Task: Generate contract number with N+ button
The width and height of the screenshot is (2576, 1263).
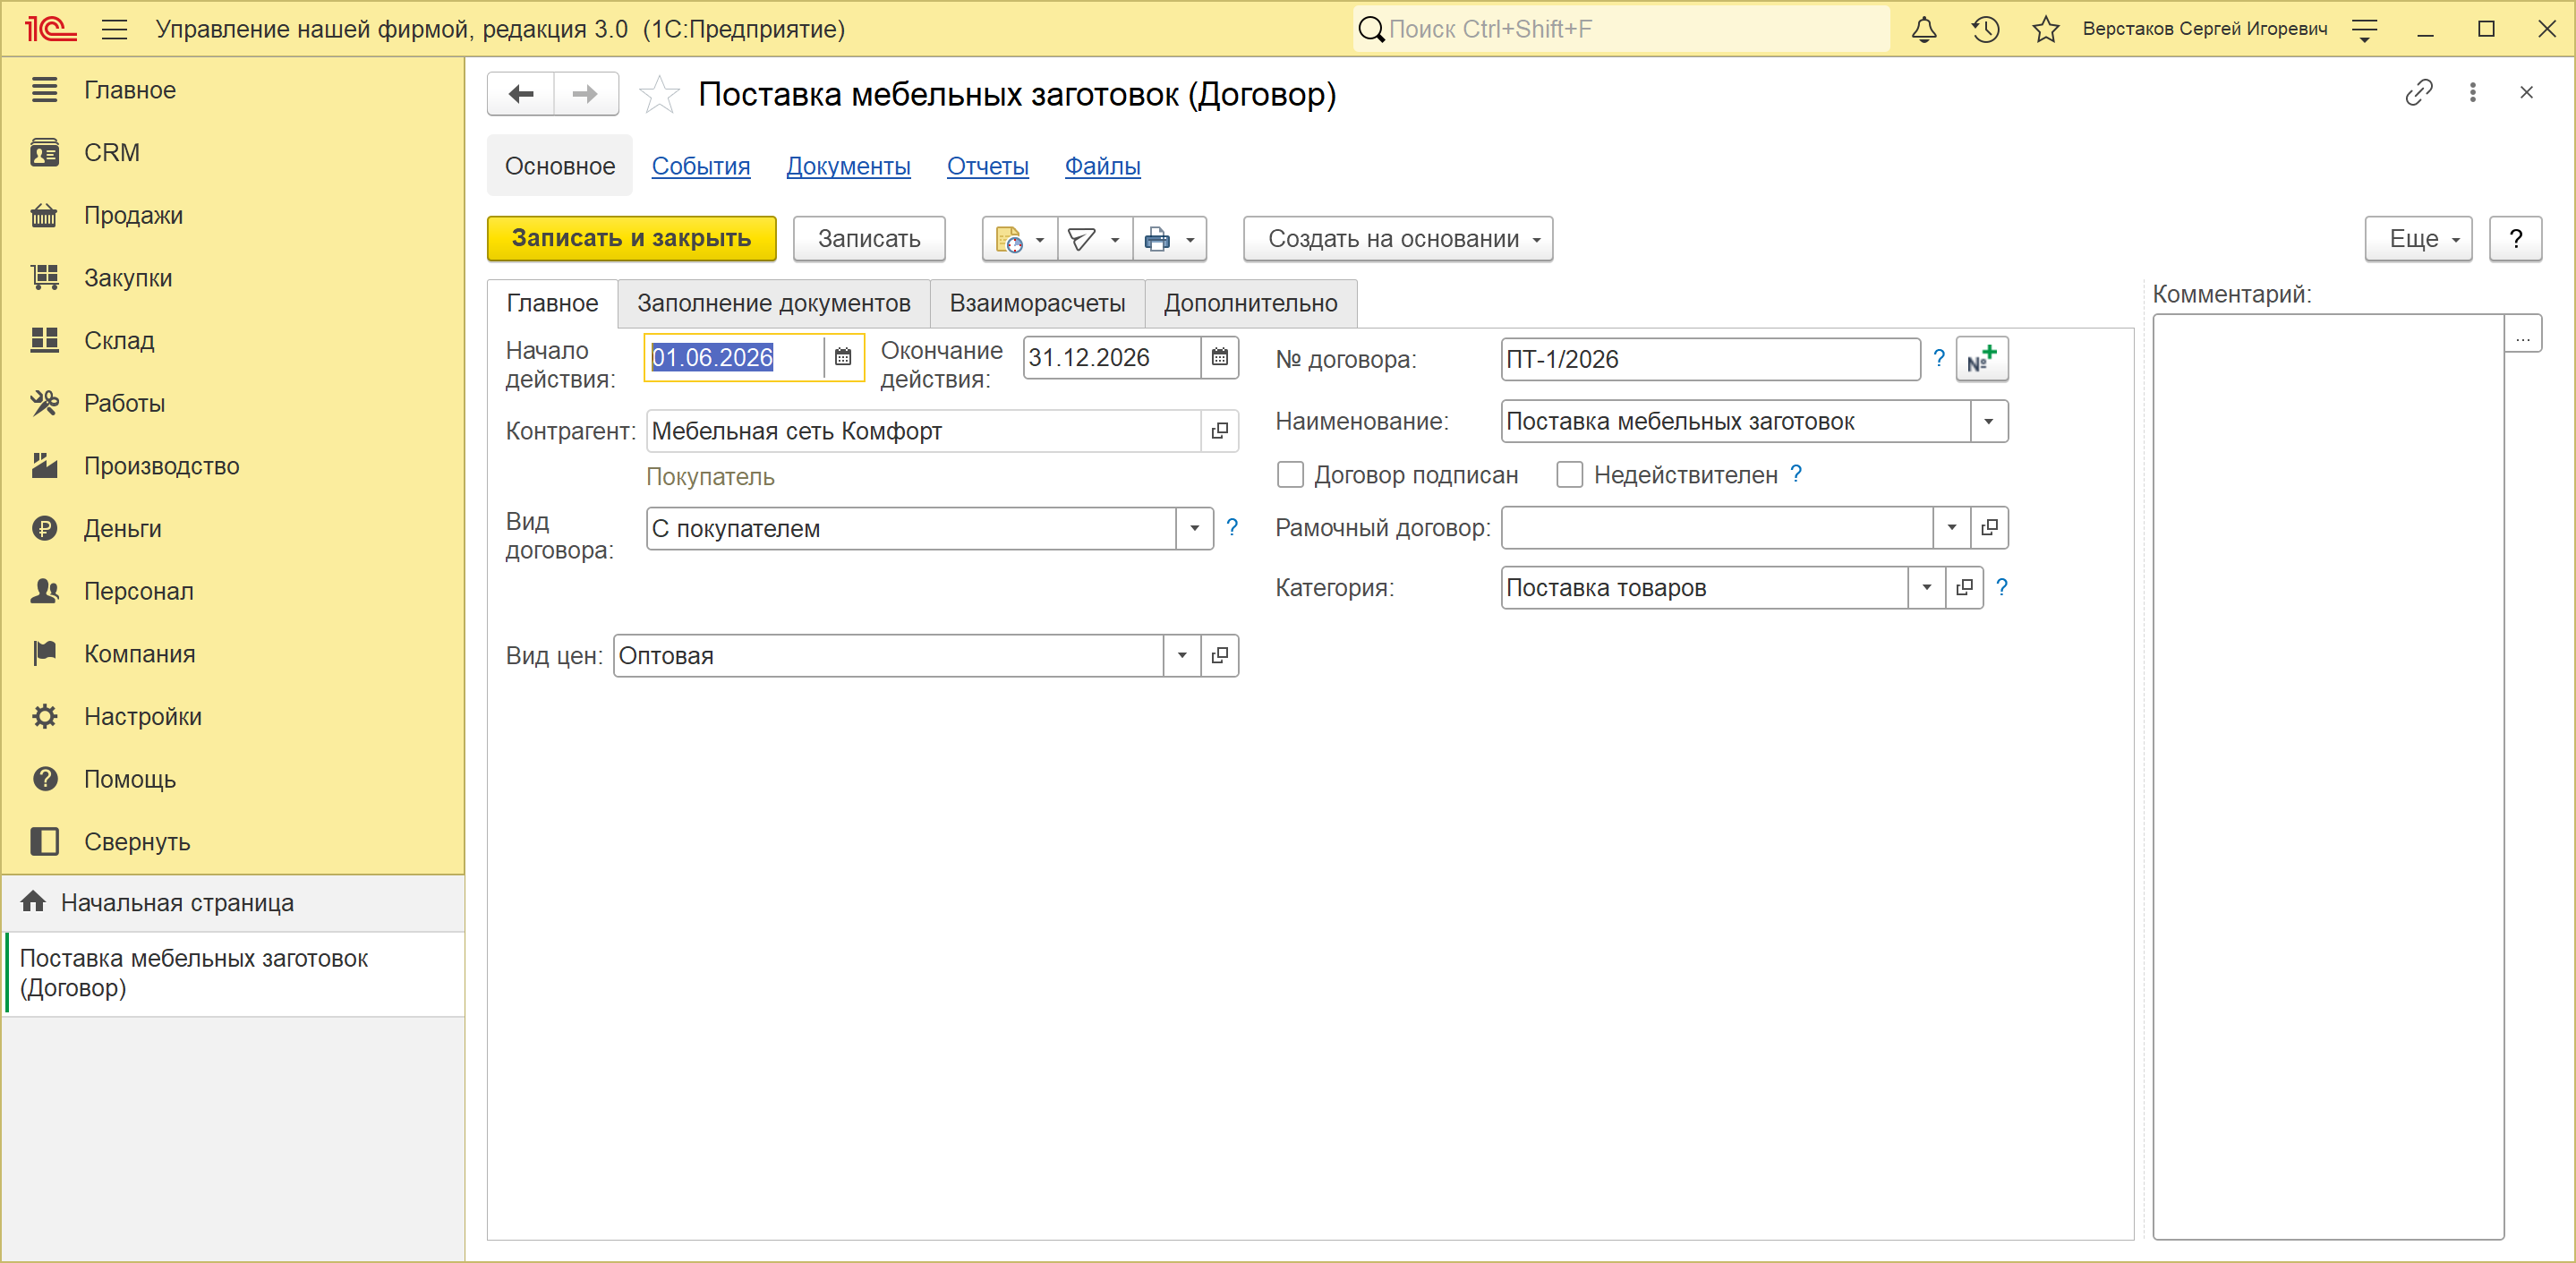Action: (1981, 359)
